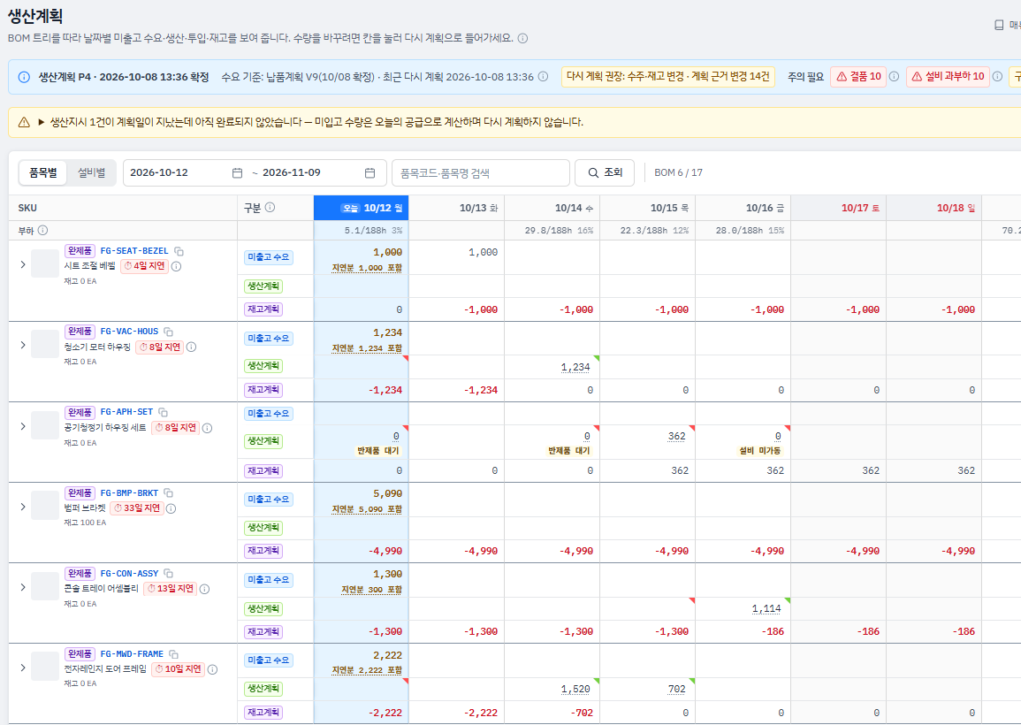Focus the 품목코드·품목명 검색 field
This screenshot has height=725, width=1021.
tap(481, 172)
